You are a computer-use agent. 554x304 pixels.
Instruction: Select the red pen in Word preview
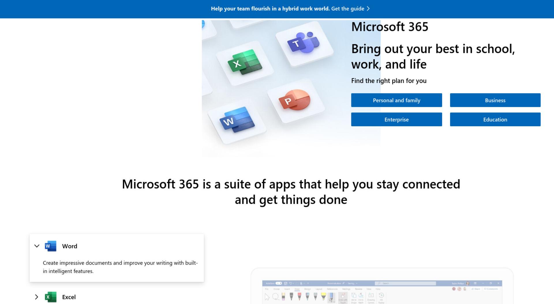pyautogui.click(x=299, y=296)
